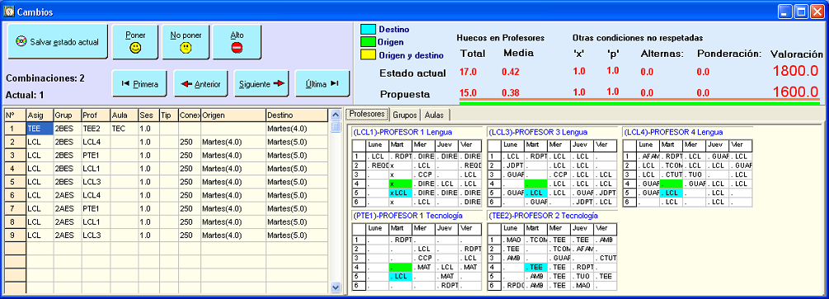Click cyan TEE cell in TEE2 schedule
829x299 pixels.
(x=535, y=268)
